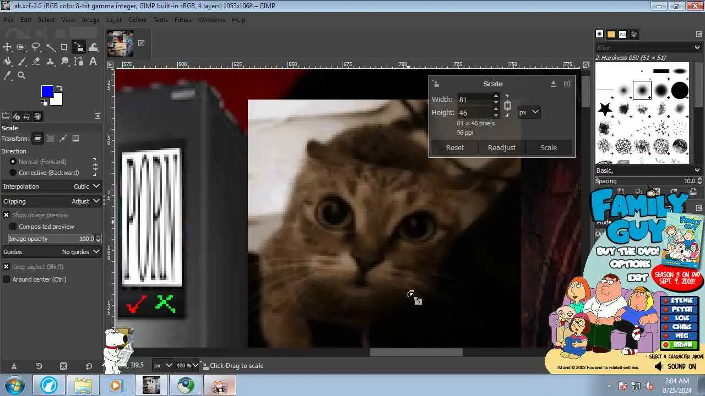The height and width of the screenshot is (396, 705).
Task: Open the Edit menu
Action: coord(26,20)
